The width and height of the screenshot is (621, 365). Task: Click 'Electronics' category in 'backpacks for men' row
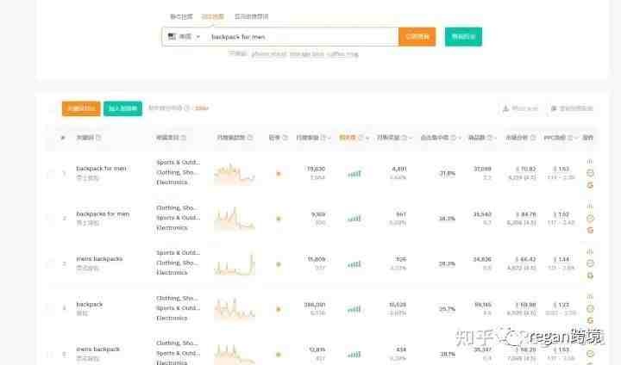coord(172,228)
